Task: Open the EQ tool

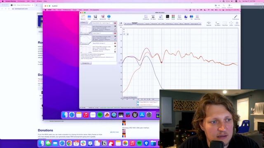Action: pyautogui.click(x=191, y=17)
